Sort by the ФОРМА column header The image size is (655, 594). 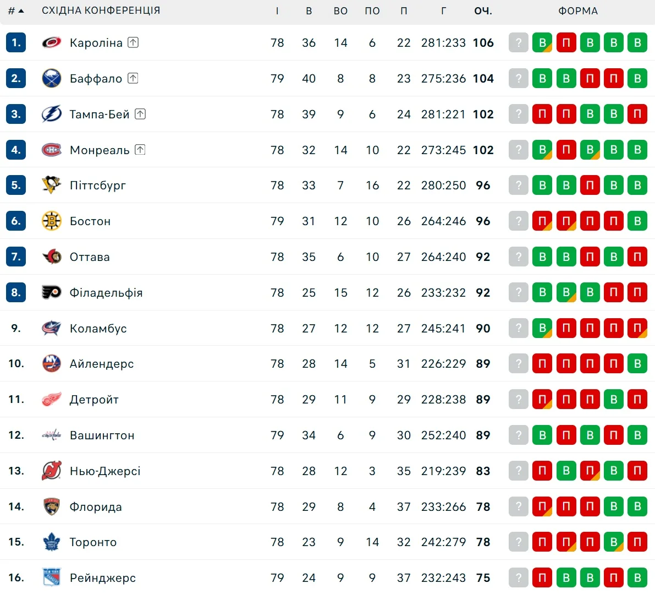[577, 11]
